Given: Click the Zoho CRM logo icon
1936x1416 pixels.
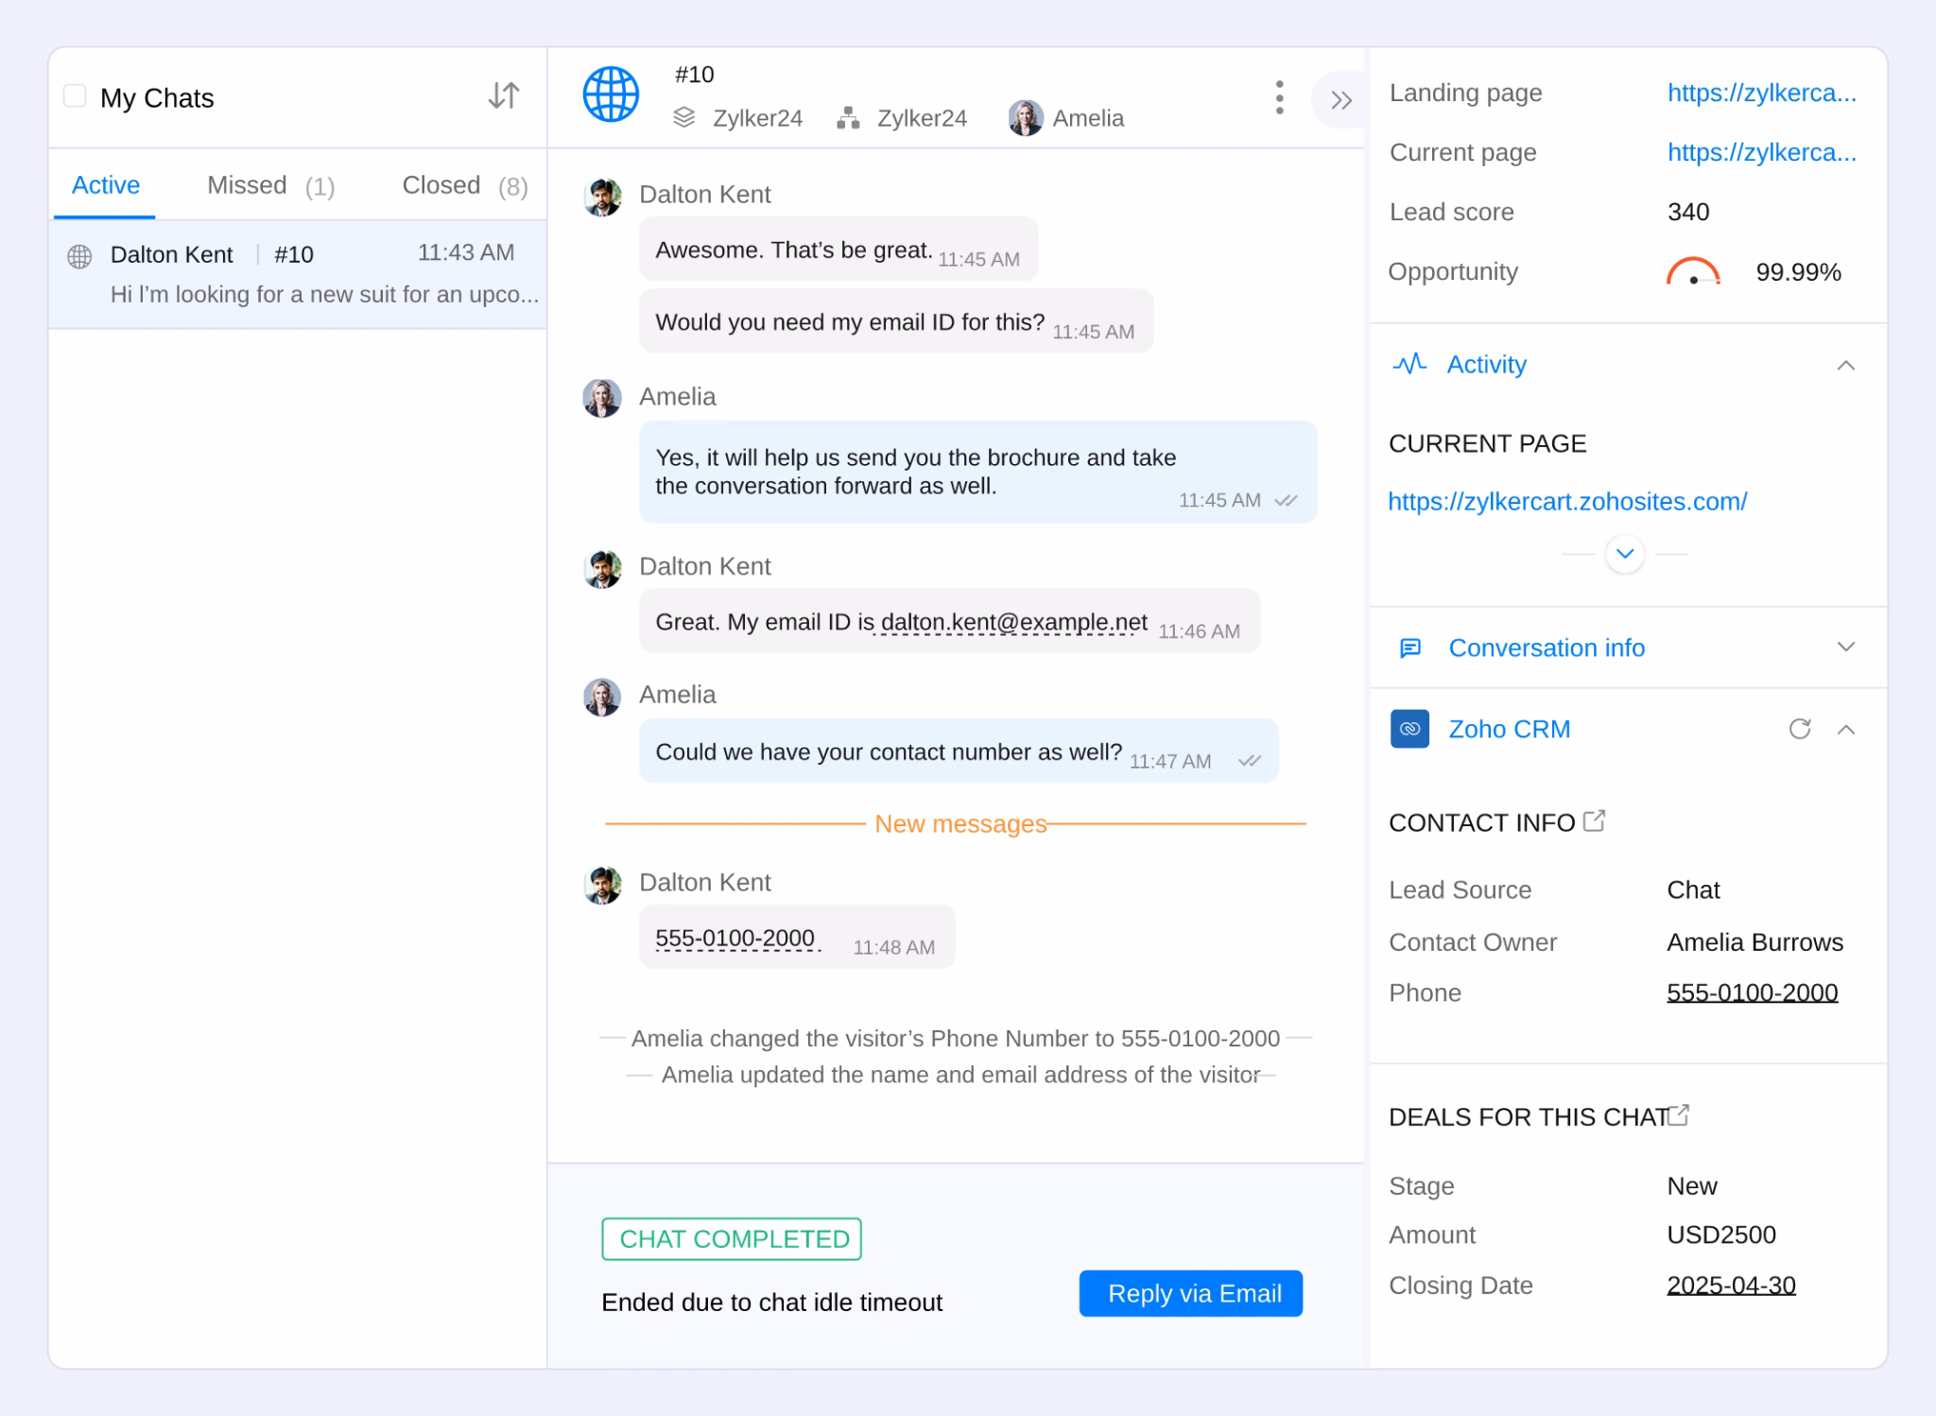Looking at the screenshot, I should (x=1409, y=729).
